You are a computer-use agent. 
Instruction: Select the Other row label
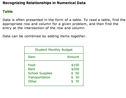32,81
